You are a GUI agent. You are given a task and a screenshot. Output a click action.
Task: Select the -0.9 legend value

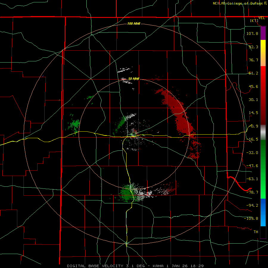[254, 126]
